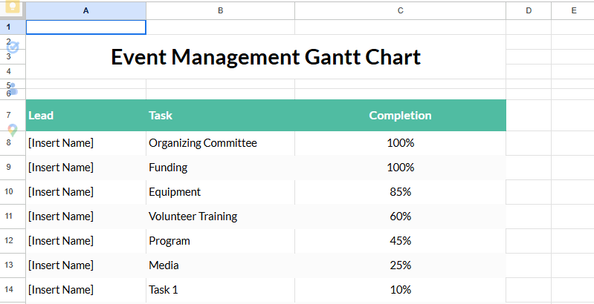
Task: Click the Event Management Gantt Chart title
Action: (x=265, y=57)
